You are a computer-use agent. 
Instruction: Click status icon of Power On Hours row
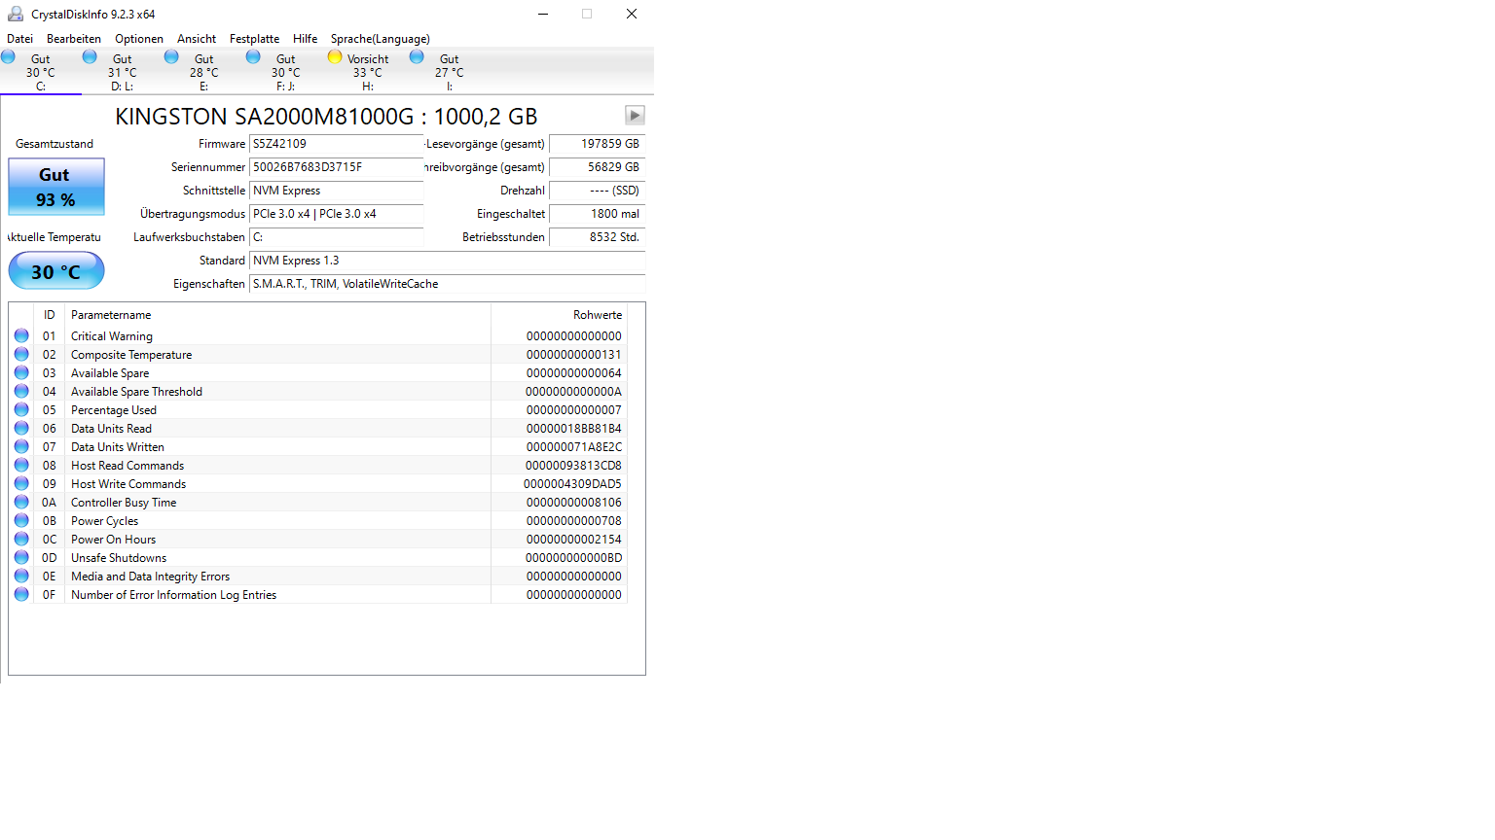tap(21, 539)
